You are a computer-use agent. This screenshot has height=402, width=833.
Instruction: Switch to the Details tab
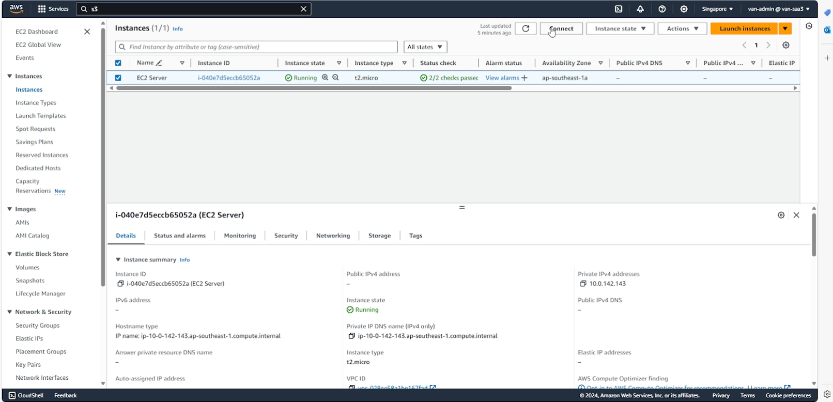coord(126,236)
